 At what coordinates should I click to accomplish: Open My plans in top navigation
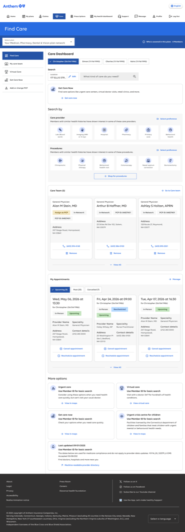(x=28, y=16)
